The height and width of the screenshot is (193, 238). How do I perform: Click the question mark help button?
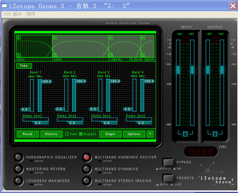[150, 134]
